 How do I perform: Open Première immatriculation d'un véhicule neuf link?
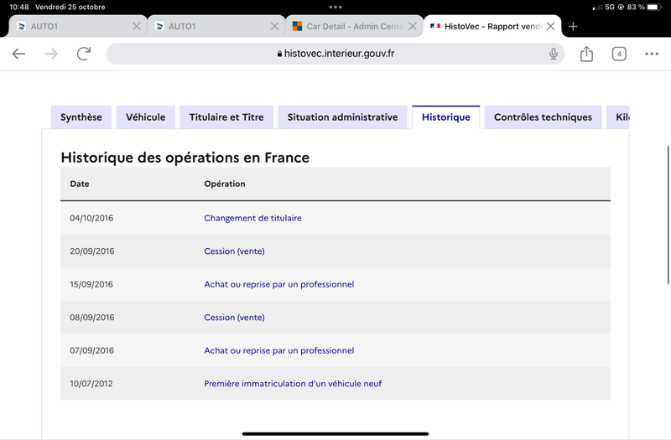click(293, 384)
